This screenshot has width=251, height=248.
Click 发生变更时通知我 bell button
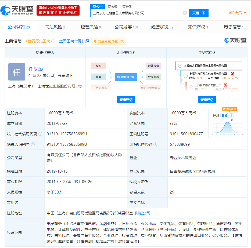pos(109,41)
